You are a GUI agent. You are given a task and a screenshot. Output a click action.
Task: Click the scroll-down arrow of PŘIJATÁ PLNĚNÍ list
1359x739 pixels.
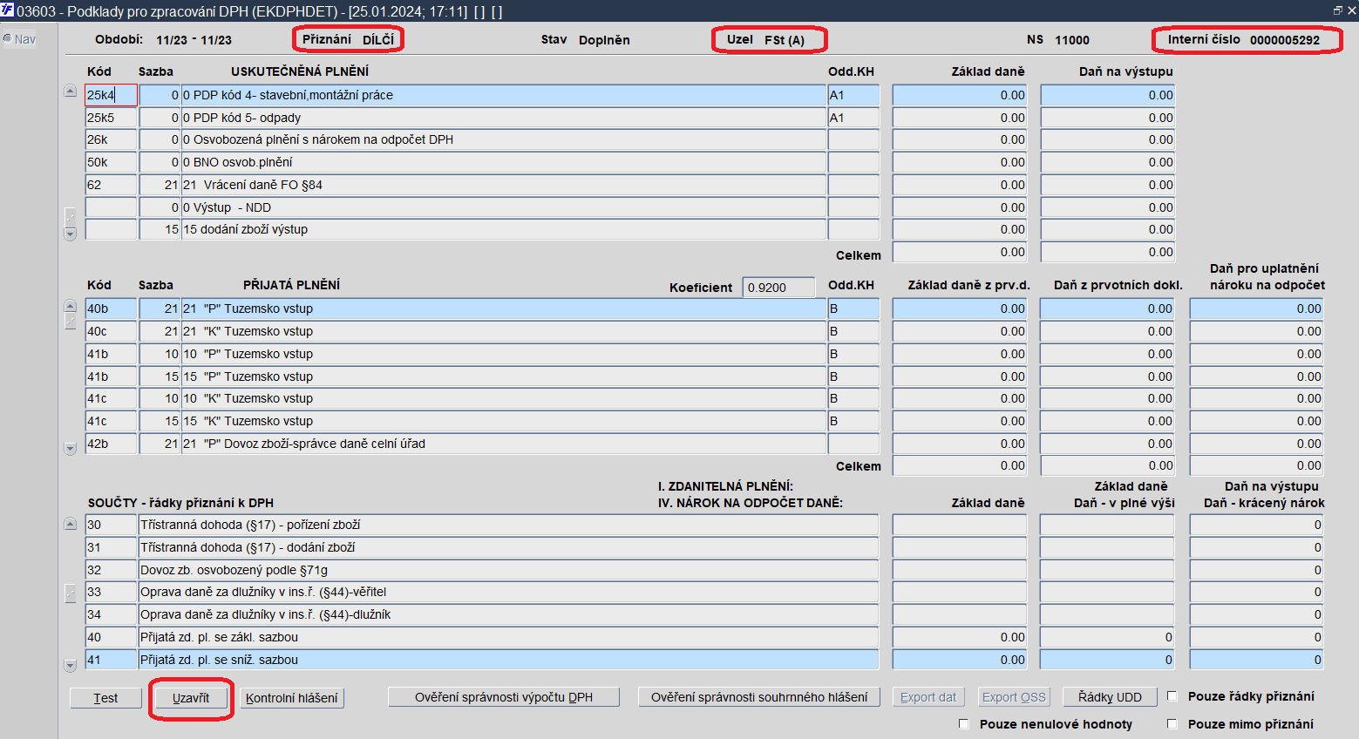[71, 449]
